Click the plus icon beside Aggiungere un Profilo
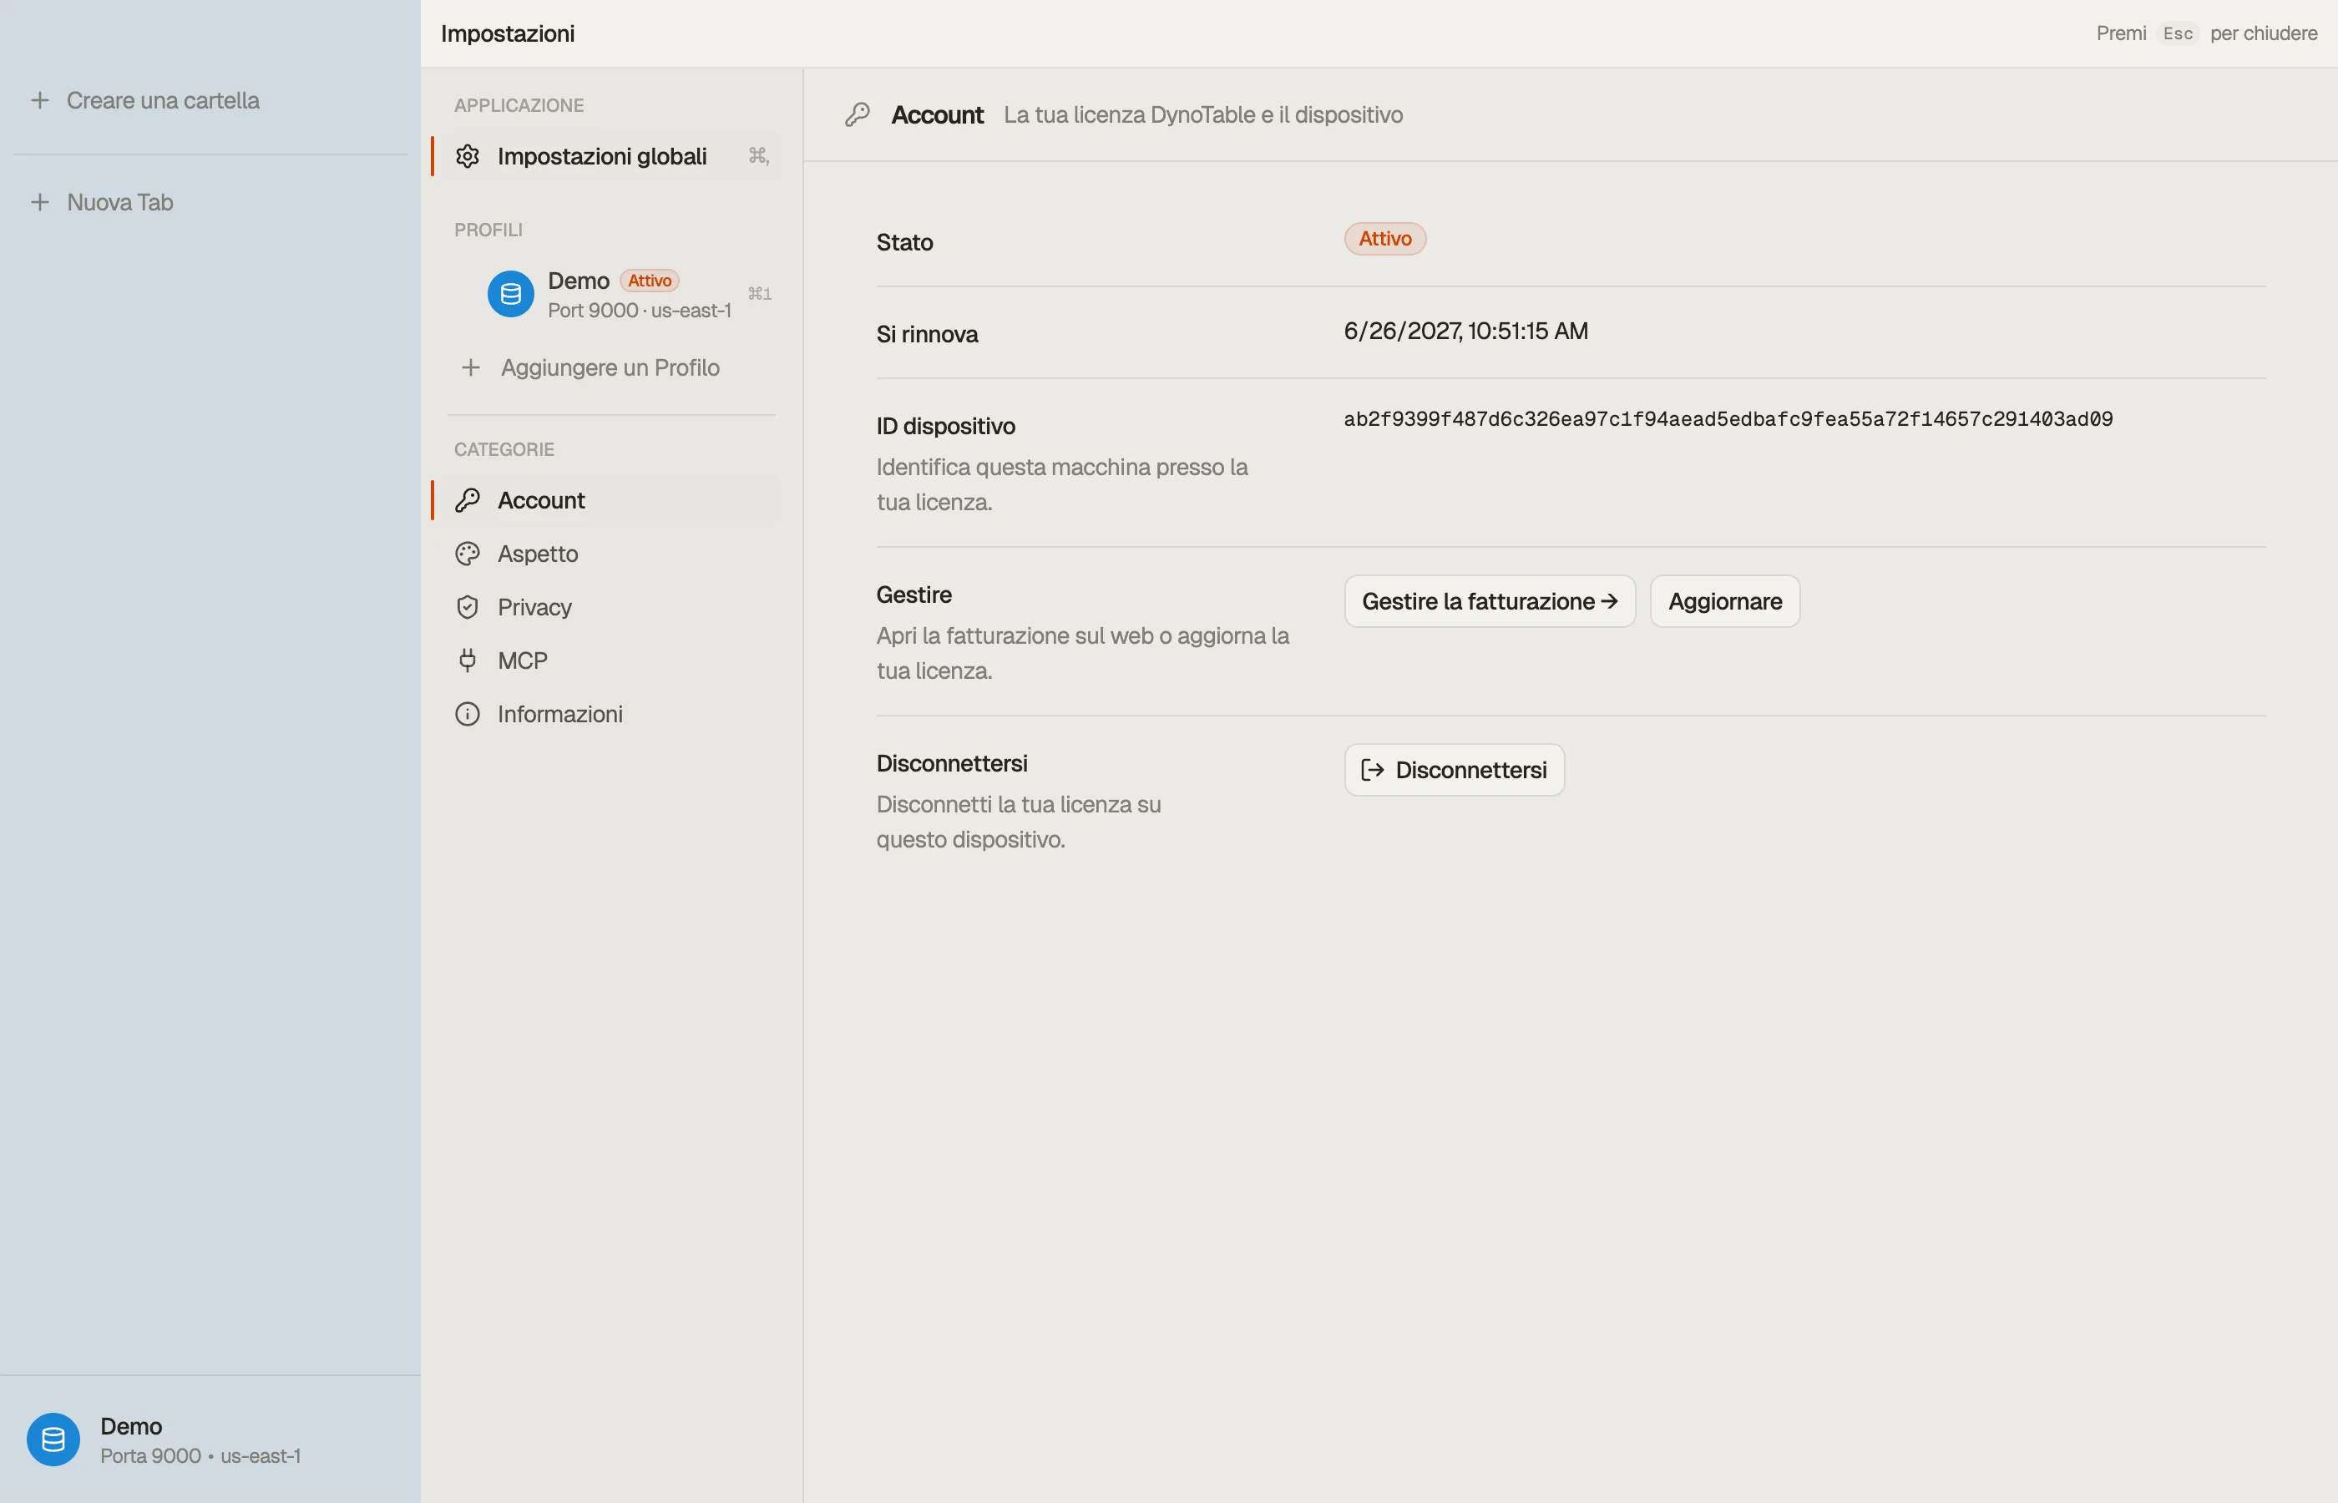The width and height of the screenshot is (2338, 1503). coord(470,368)
